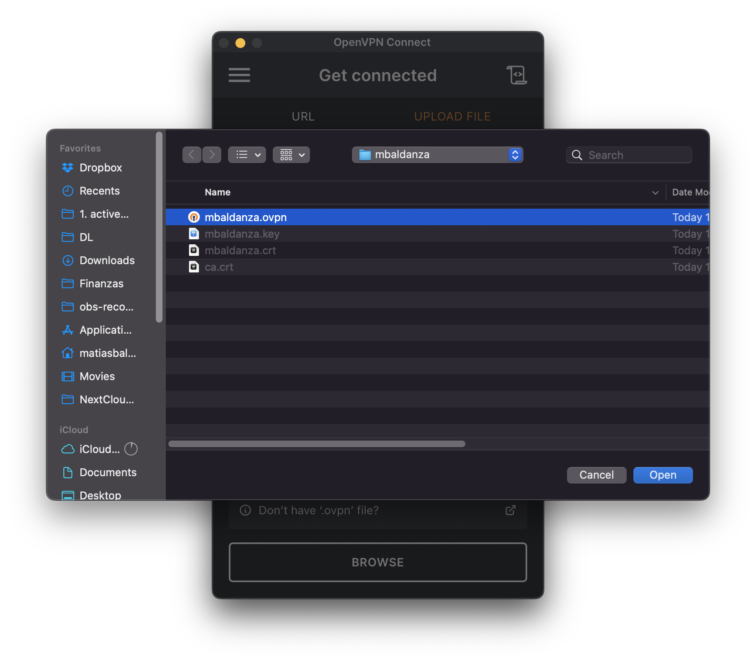Open the list view options dropdown
The width and height of the screenshot is (756, 660).
click(x=247, y=155)
